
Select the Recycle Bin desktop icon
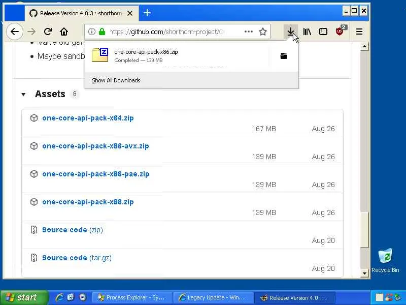385,260
